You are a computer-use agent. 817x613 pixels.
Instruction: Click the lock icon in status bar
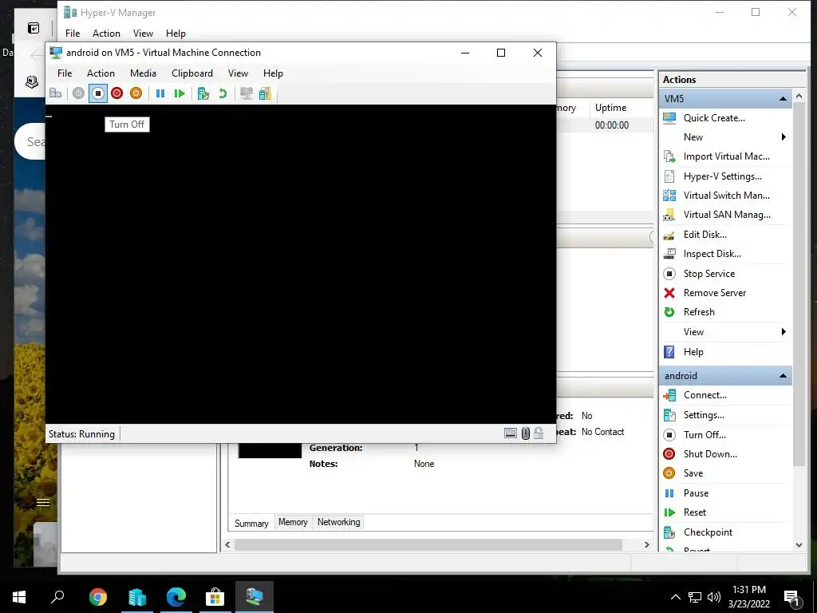539,433
